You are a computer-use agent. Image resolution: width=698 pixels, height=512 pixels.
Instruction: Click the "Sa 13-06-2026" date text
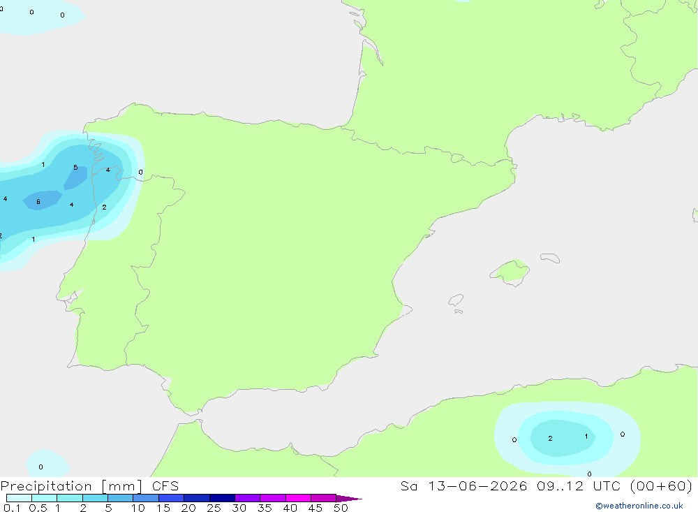[x=464, y=485]
